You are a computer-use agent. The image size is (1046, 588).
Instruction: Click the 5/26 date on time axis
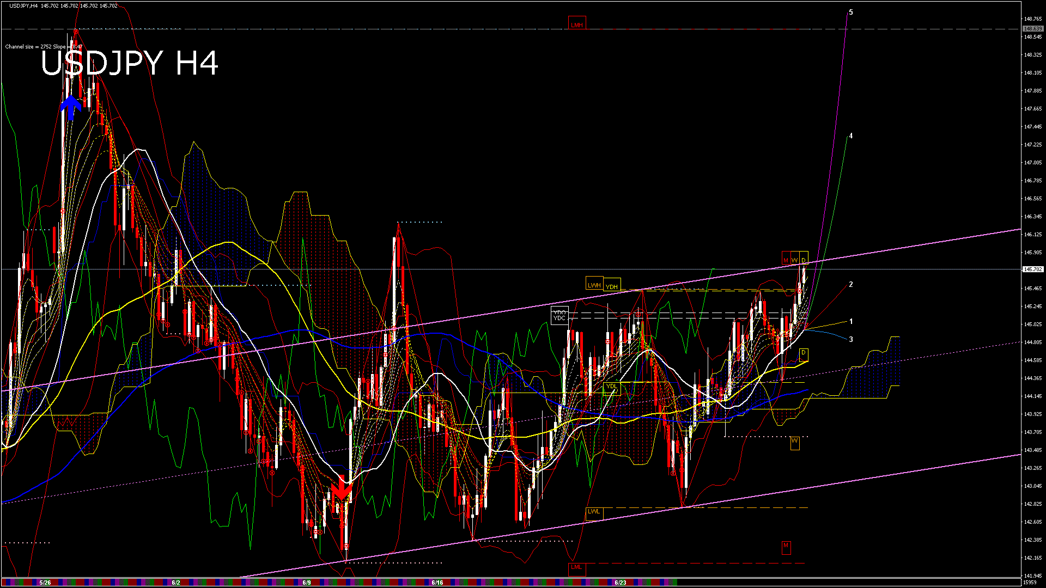45,583
